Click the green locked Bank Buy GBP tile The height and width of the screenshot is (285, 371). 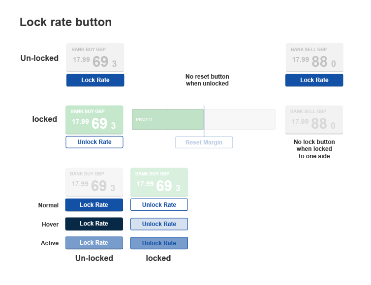(94, 119)
